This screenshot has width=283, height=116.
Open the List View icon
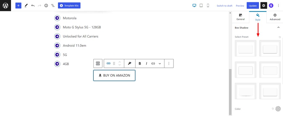coord(53,6)
